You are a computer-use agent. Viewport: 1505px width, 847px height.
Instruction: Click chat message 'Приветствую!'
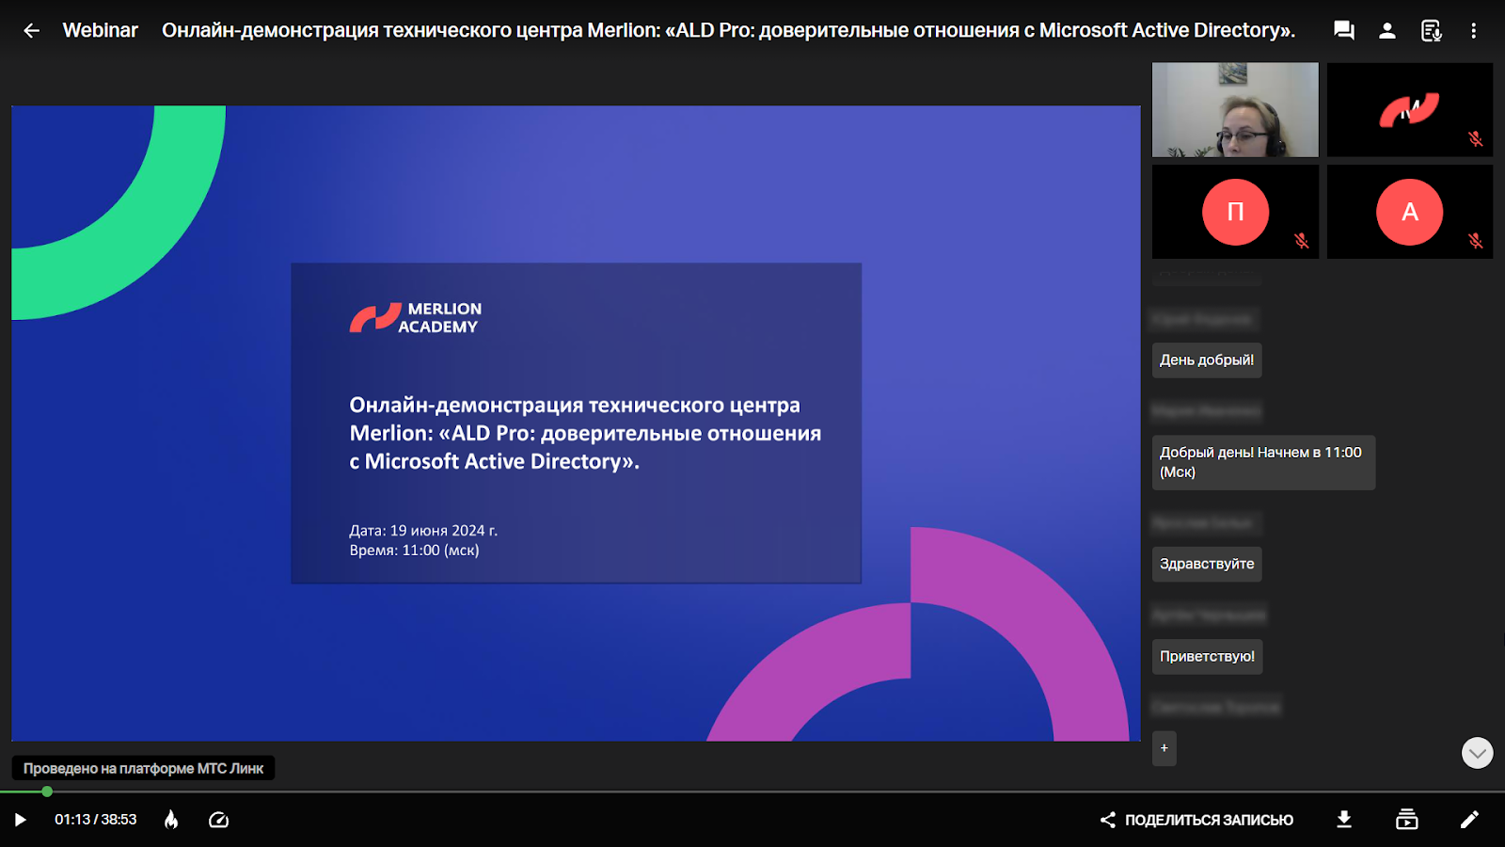click(x=1207, y=657)
